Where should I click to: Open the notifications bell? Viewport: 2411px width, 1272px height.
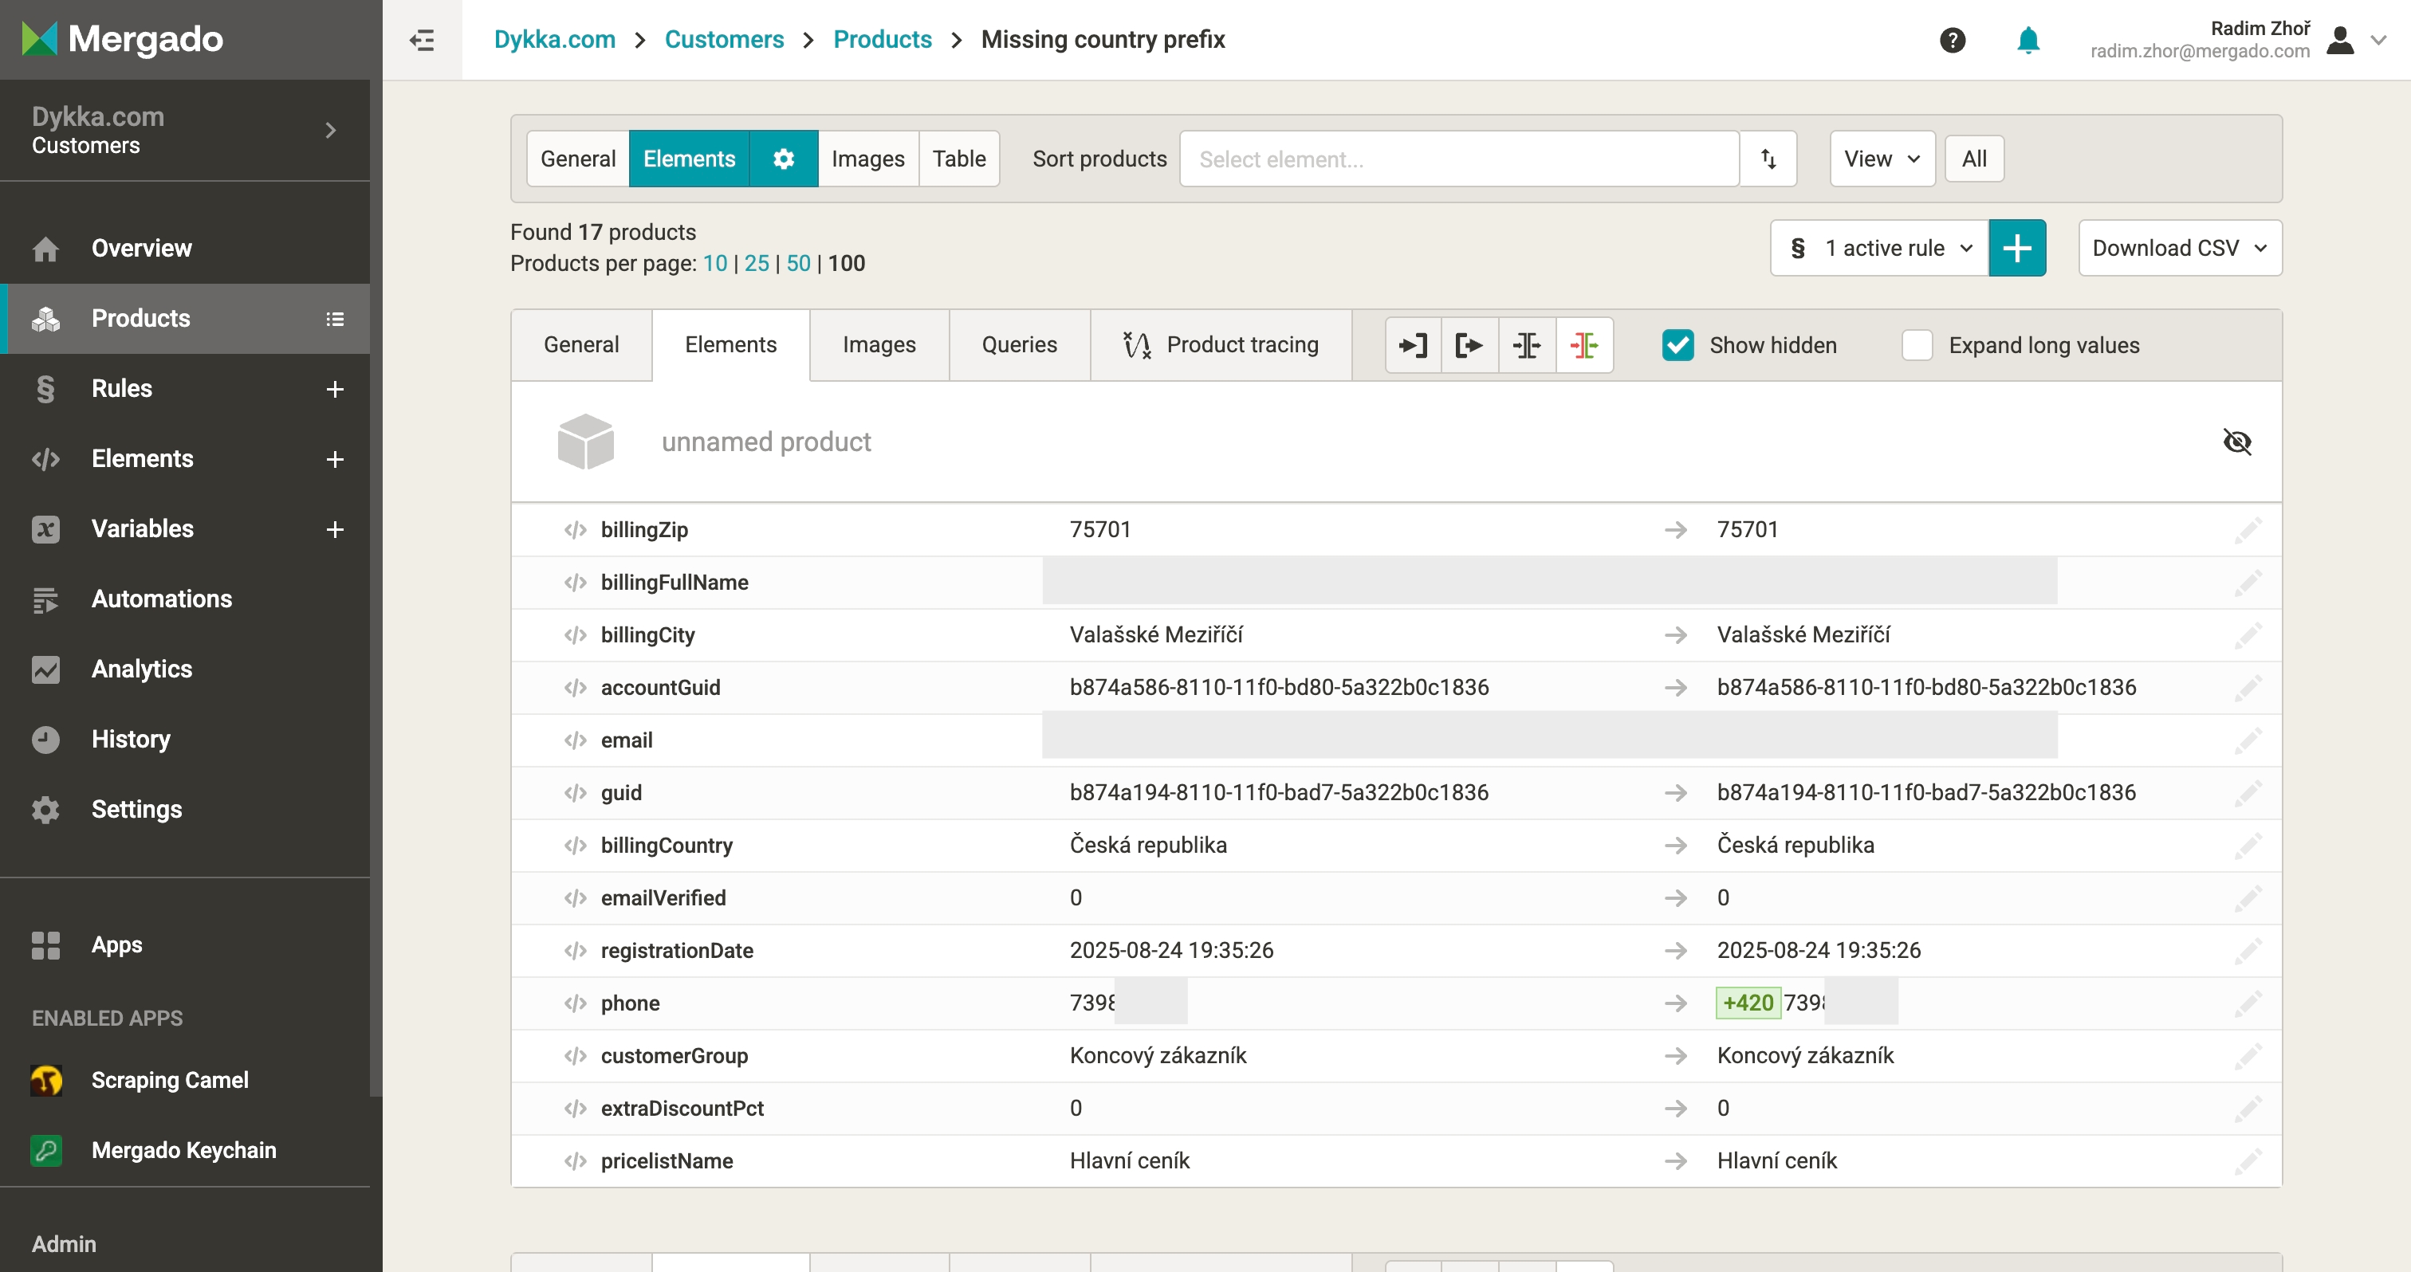(2028, 40)
